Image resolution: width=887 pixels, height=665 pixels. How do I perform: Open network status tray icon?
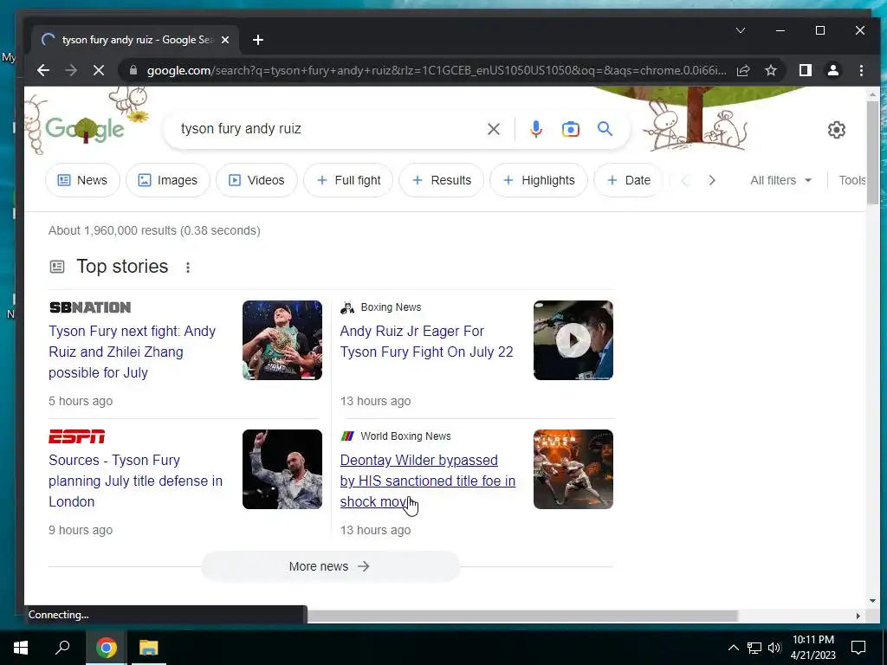coord(754,648)
